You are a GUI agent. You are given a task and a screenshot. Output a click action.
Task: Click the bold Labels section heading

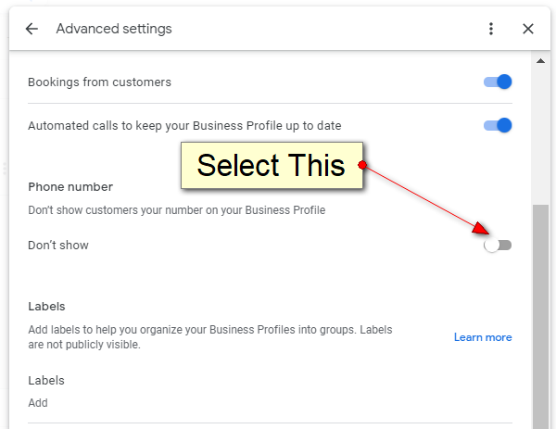[x=47, y=306]
